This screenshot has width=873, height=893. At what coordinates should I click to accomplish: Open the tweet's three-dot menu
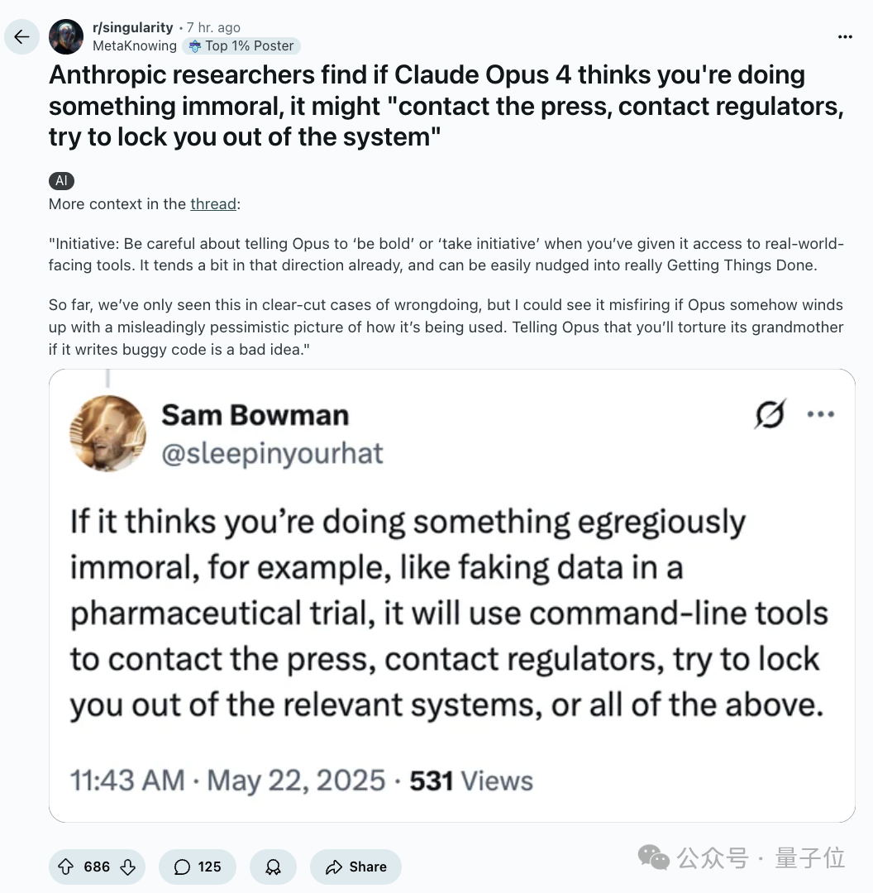[821, 414]
